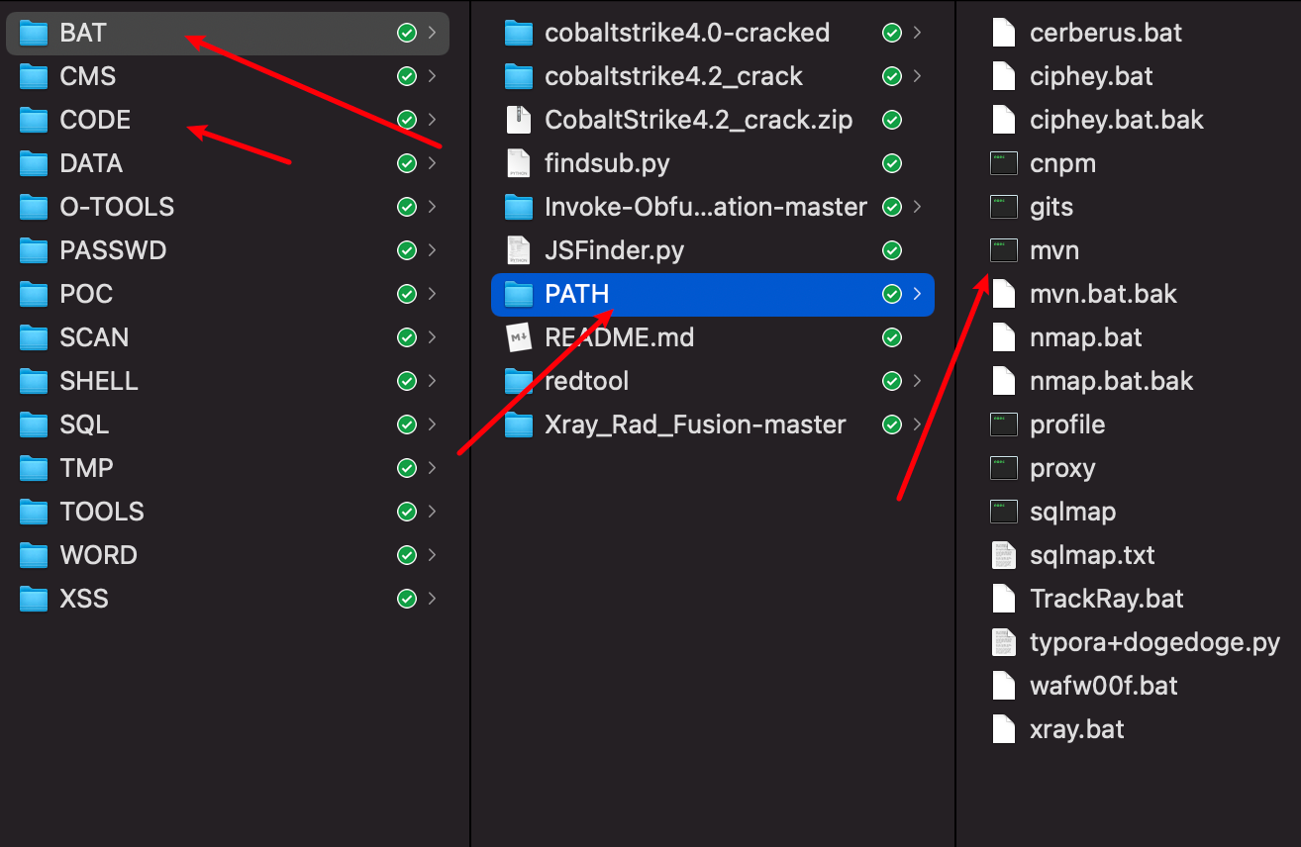
Task: Expand the CMS folder chevron
Action: click(432, 77)
